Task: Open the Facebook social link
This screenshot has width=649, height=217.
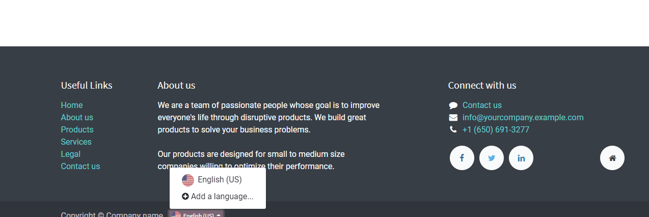Action: (x=462, y=158)
